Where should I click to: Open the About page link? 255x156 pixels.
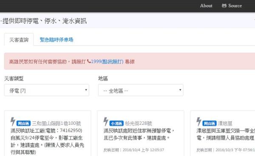206,6
